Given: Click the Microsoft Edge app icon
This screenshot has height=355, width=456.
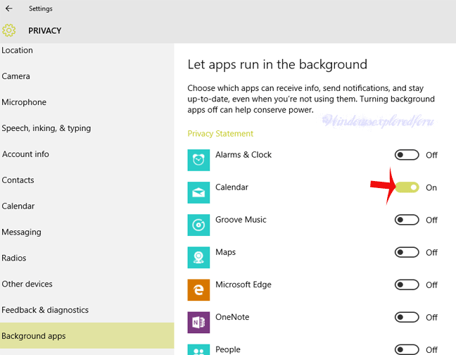Looking at the screenshot, I should (198, 289).
